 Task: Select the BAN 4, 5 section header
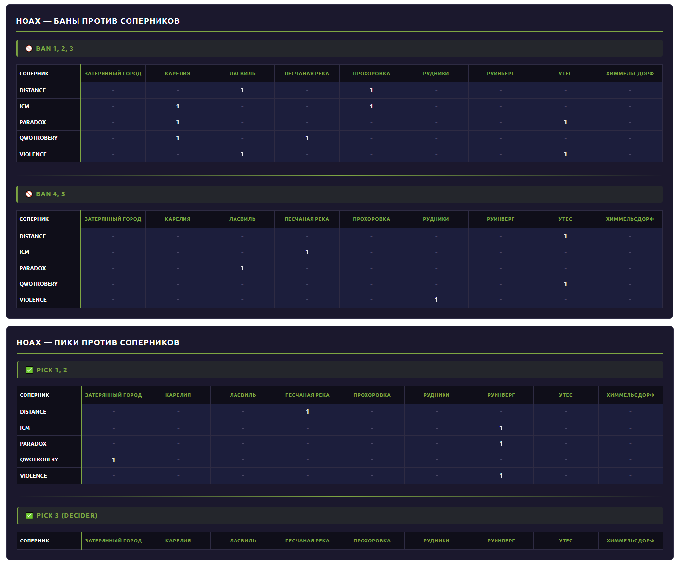coord(340,194)
